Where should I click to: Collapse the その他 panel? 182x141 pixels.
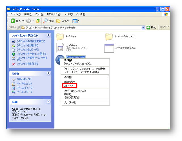48,73
